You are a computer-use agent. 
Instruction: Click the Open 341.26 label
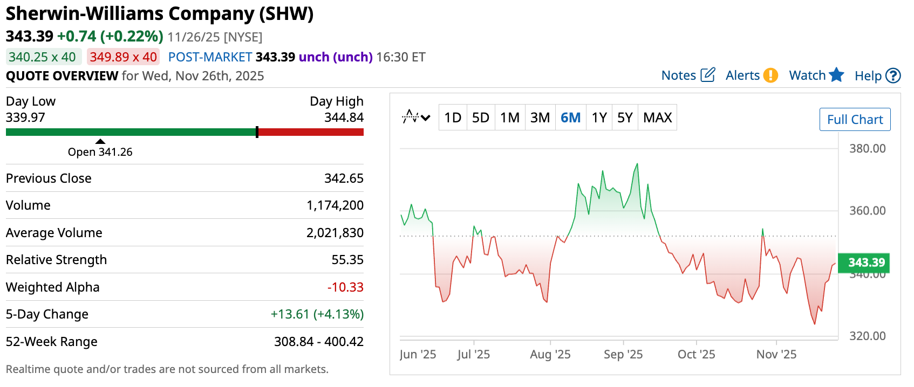coord(100,152)
